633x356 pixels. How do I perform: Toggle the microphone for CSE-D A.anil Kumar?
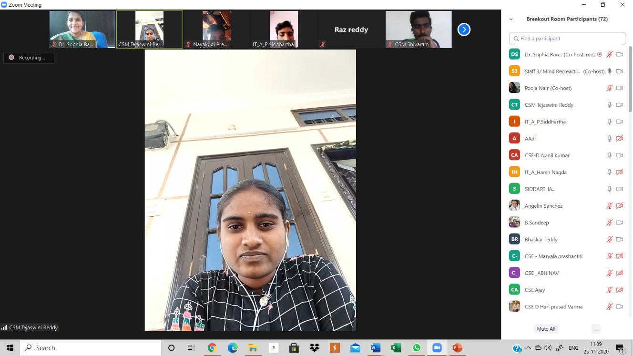609,155
